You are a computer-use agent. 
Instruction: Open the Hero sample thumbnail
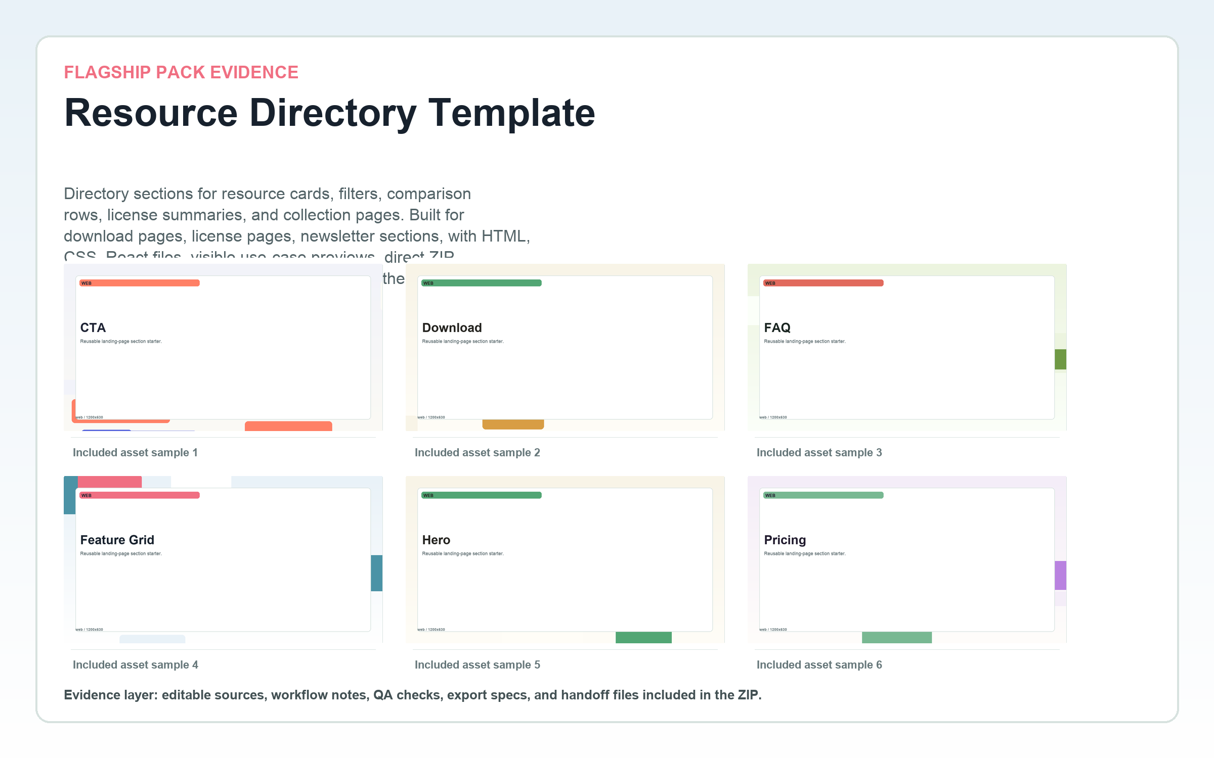[565, 559]
